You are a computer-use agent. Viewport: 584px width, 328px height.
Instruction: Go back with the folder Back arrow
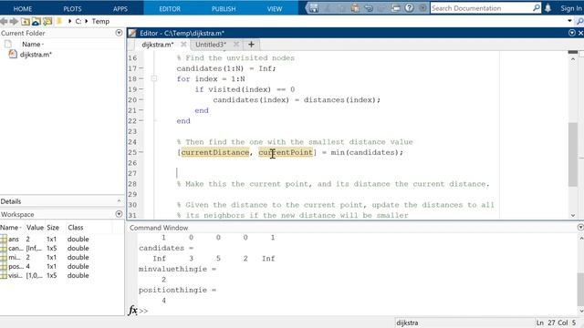coord(5,22)
